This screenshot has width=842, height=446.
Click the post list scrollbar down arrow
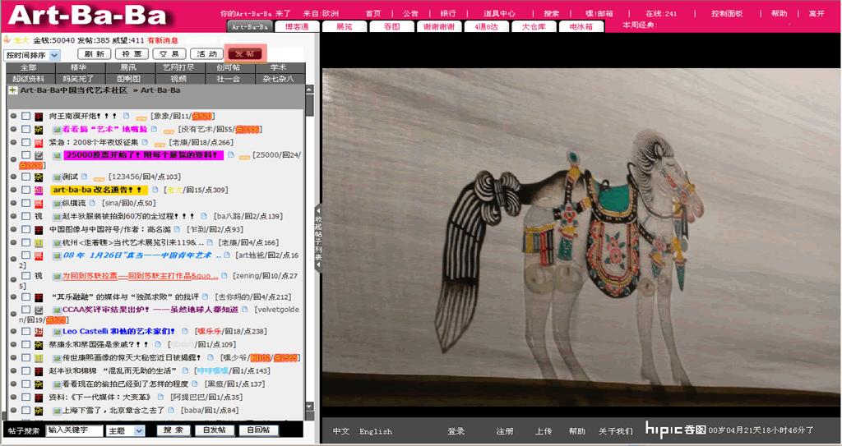(309, 407)
